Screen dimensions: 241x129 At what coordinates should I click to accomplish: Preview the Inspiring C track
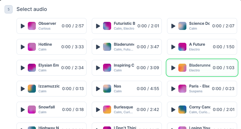(x=98, y=68)
